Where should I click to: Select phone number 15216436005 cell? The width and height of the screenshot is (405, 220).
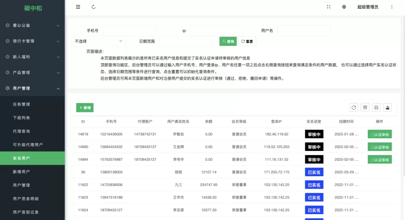[111, 134]
